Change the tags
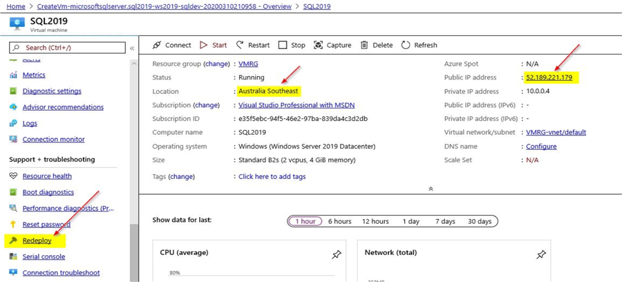This screenshot has width=622, height=282. 182,177
